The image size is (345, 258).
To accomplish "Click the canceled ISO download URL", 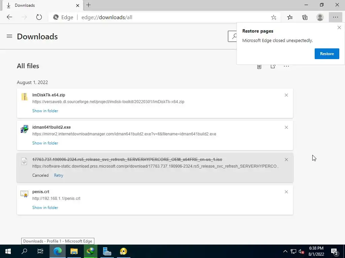I will click(156, 166).
